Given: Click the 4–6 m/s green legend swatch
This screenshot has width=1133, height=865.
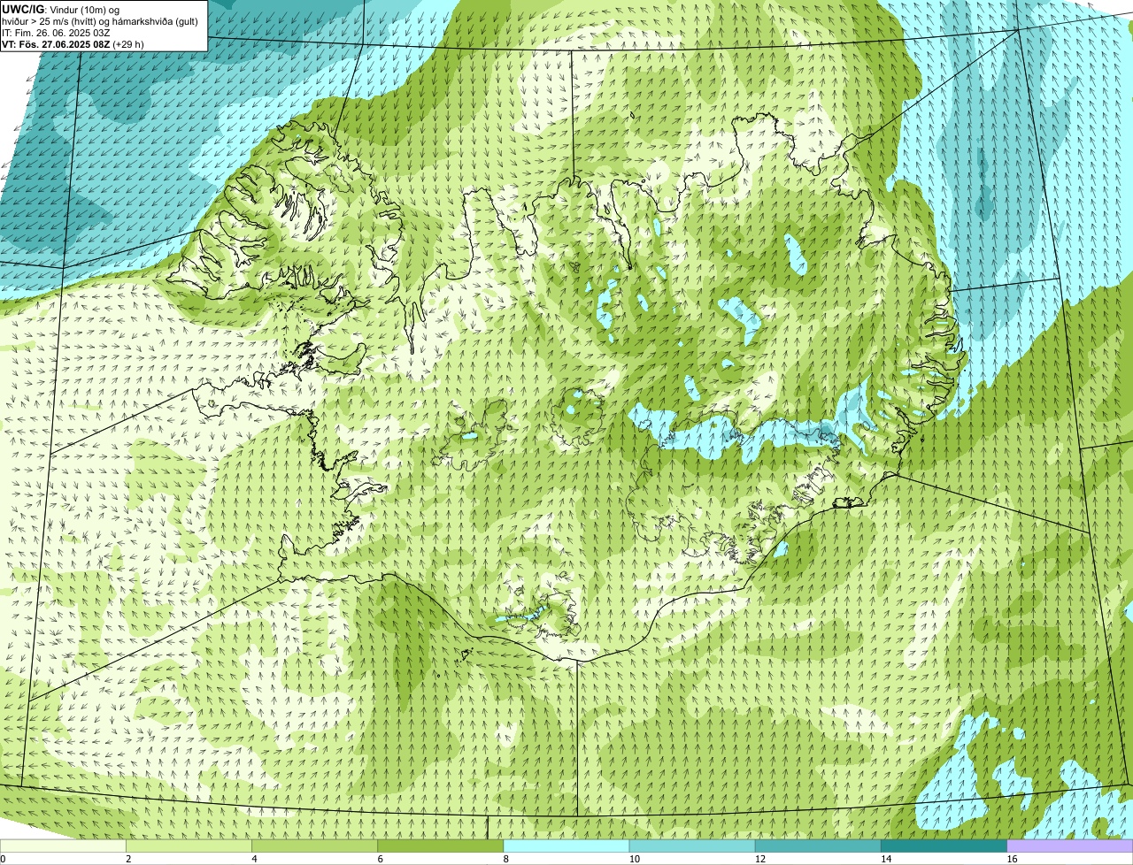Looking at the screenshot, I should click(x=315, y=846).
